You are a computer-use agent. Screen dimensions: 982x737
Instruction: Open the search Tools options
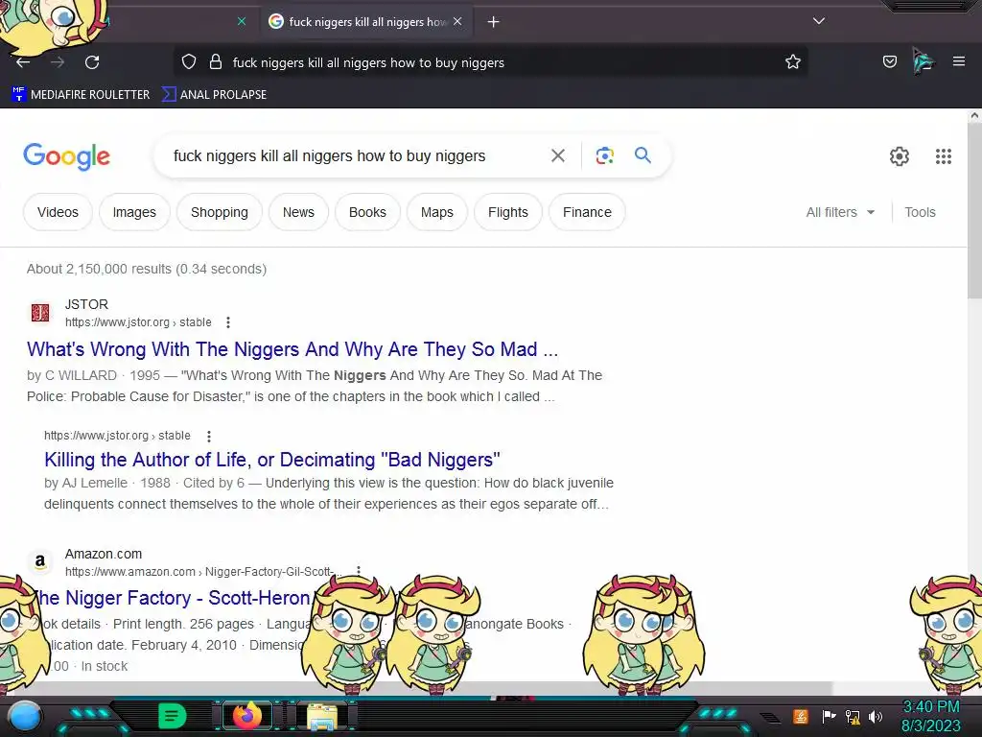coord(920,212)
